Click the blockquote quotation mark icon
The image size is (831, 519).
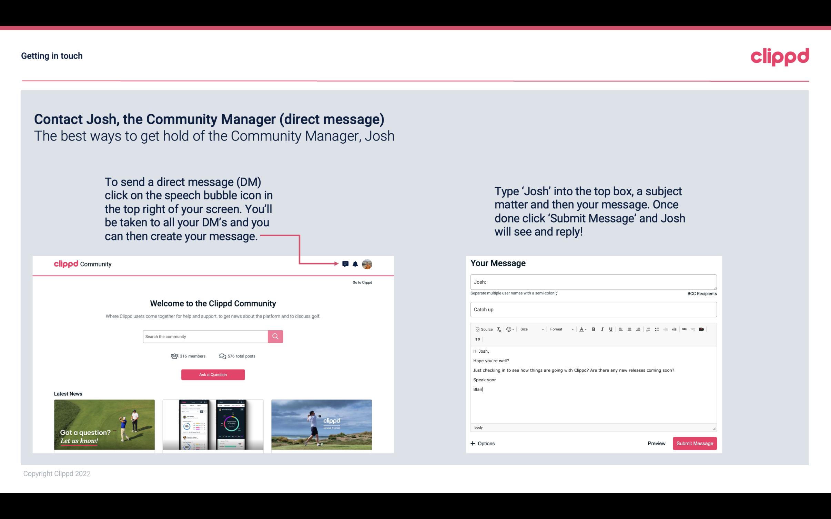point(476,340)
